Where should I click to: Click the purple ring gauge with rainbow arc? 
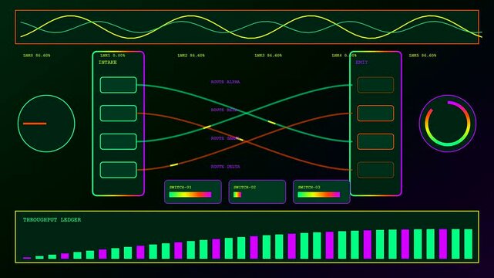(x=447, y=124)
